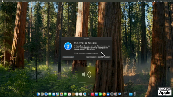Viewport: 173px width, 97px height.
Task: Launch the Apple TV app
Action: (x=88, y=94)
